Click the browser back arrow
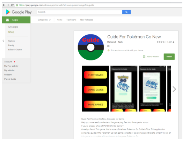The width and height of the screenshot is (183, 146). point(4,5)
